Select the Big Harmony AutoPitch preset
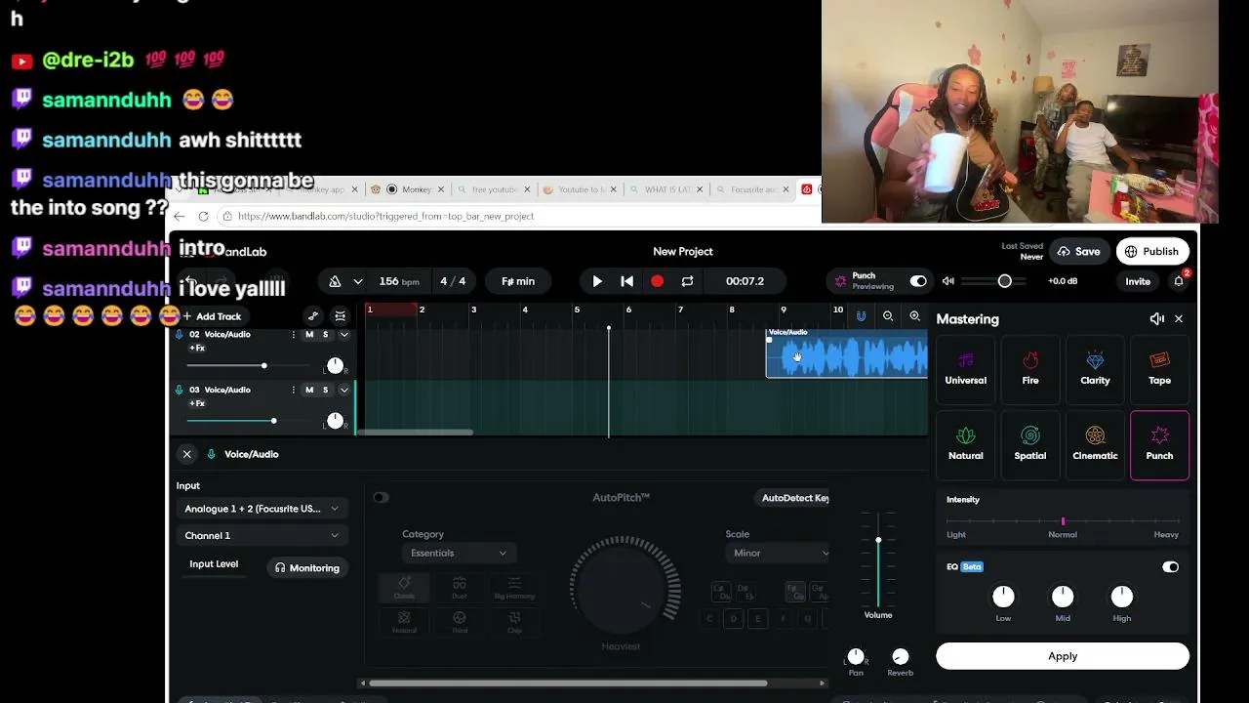The width and height of the screenshot is (1249, 703). (514, 589)
